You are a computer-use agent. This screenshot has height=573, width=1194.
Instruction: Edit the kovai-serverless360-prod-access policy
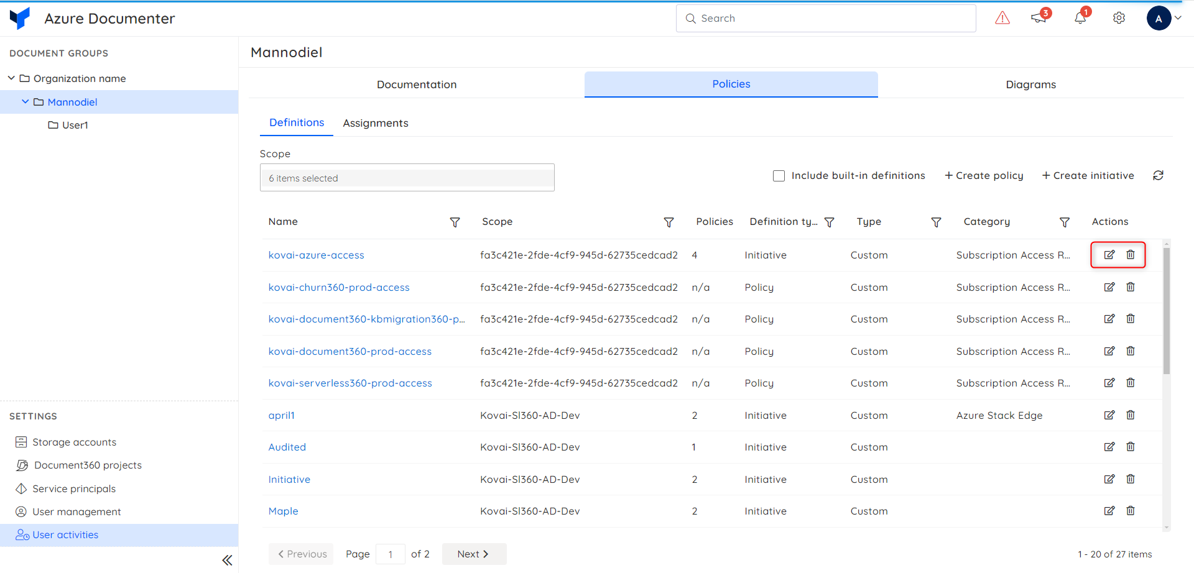point(1109,383)
